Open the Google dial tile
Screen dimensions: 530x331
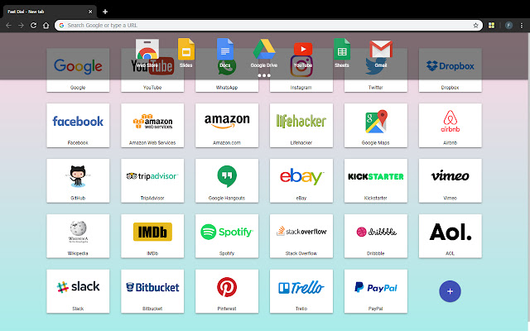click(x=78, y=70)
